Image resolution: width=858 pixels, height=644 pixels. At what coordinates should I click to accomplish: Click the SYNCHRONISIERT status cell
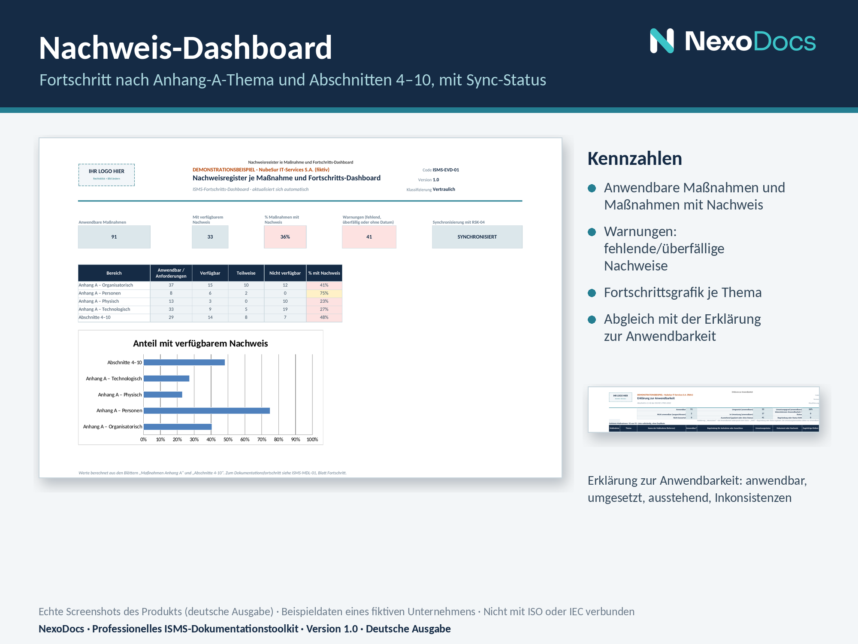click(x=477, y=237)
